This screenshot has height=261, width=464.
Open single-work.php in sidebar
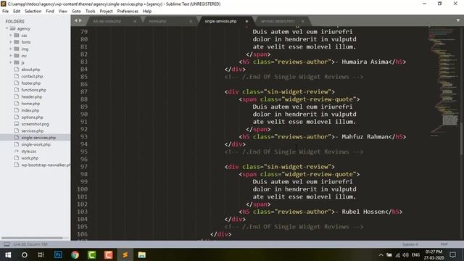[x=36, y=144]
